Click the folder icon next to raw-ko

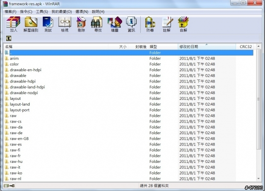7,173
